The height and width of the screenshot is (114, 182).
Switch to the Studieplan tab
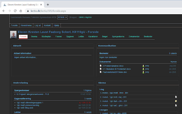[x=46, y=36]
